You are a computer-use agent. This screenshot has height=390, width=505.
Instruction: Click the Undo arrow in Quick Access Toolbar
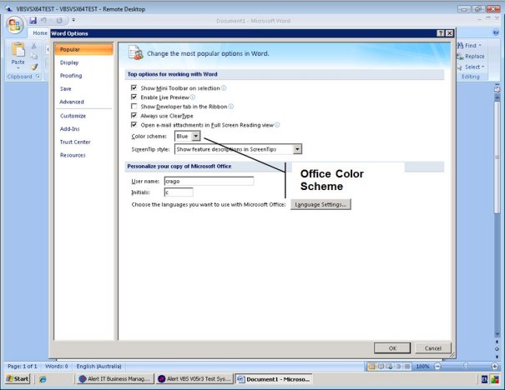[x=43, y=21]
